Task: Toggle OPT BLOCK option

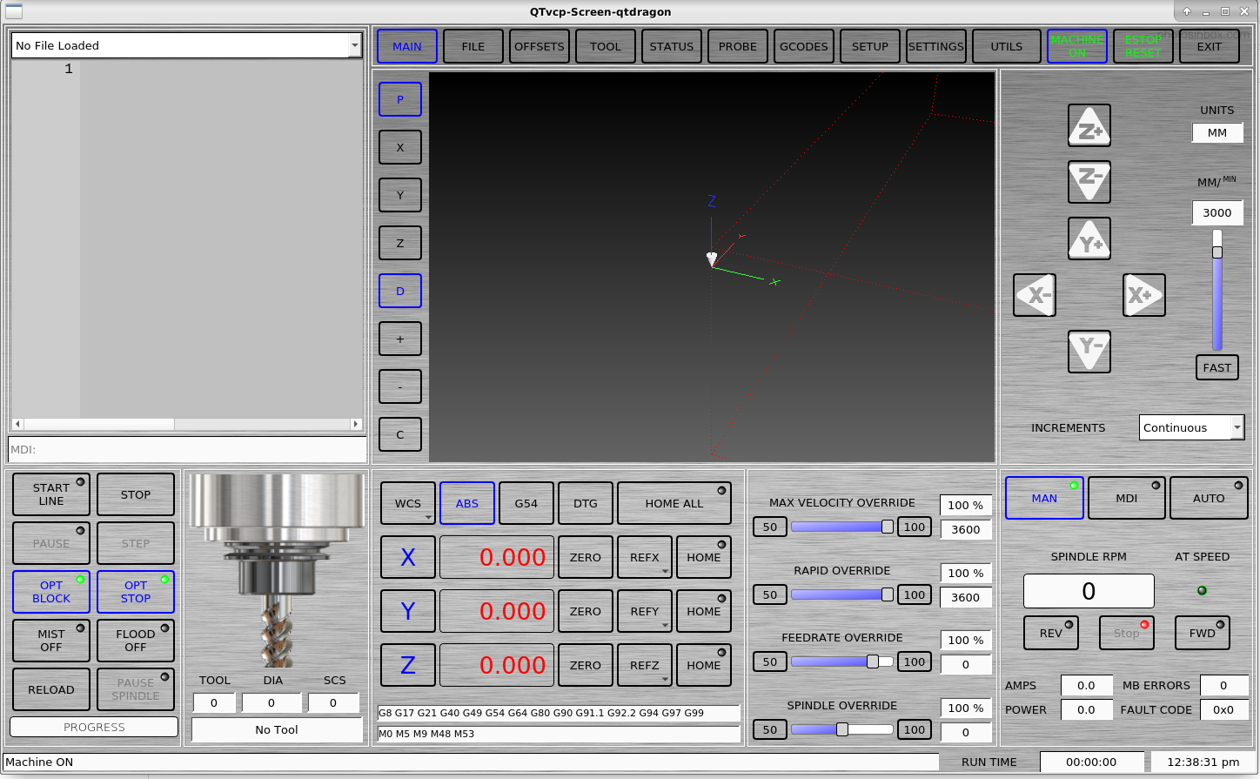Action: point(51,592)
